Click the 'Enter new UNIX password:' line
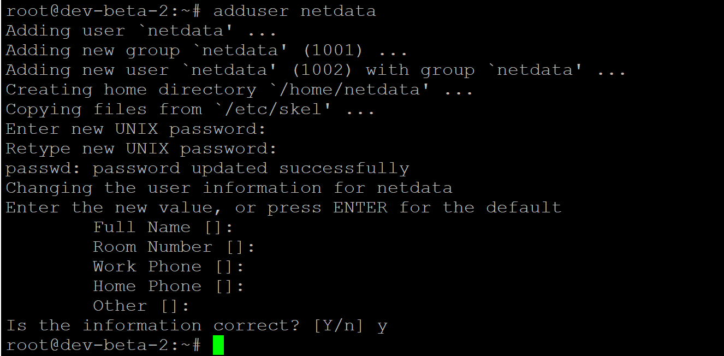The width and height of the screenshot is (724, 356). point(136,129)
